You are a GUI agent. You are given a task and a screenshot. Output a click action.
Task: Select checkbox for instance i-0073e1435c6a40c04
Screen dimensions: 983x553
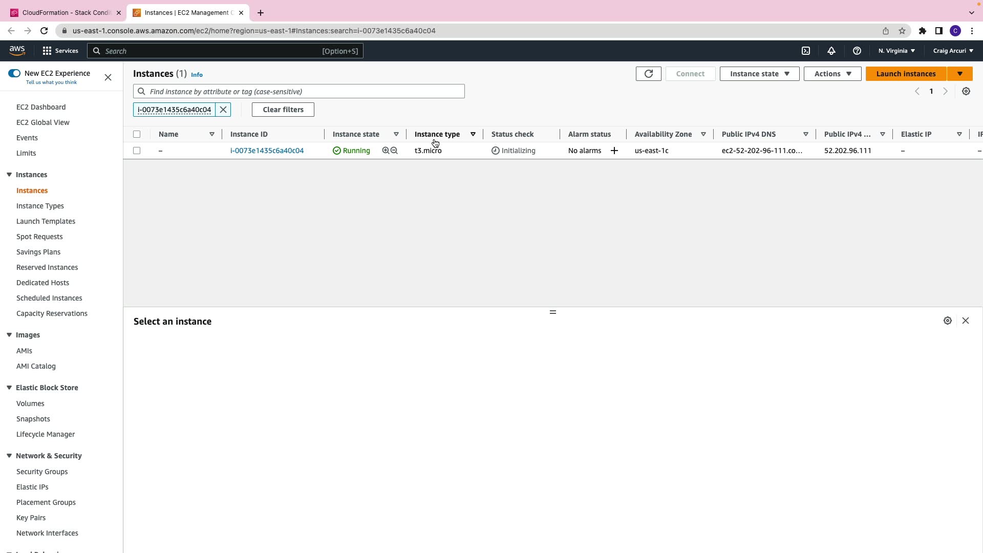pyautogui.click(x=137, y=151)
